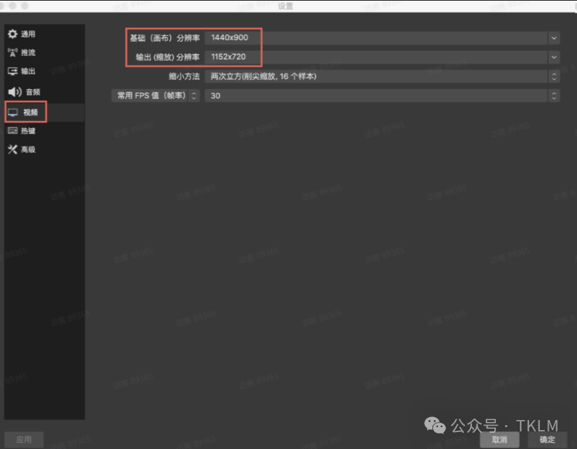Click the FPS value stepper arrows

click(553, 96)
